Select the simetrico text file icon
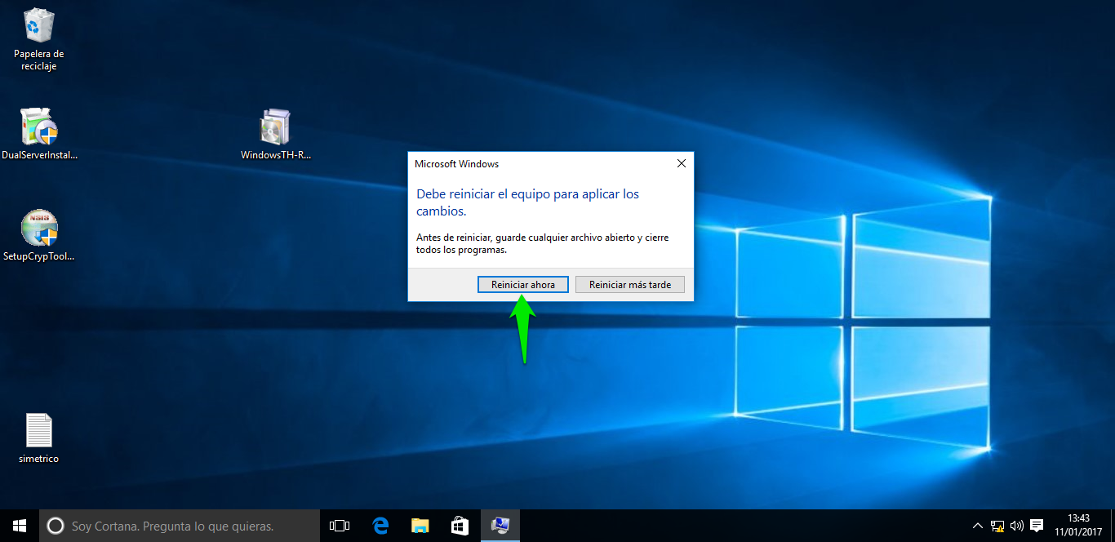The width and height of the screenshot is (1115, 542). [38, 438]
